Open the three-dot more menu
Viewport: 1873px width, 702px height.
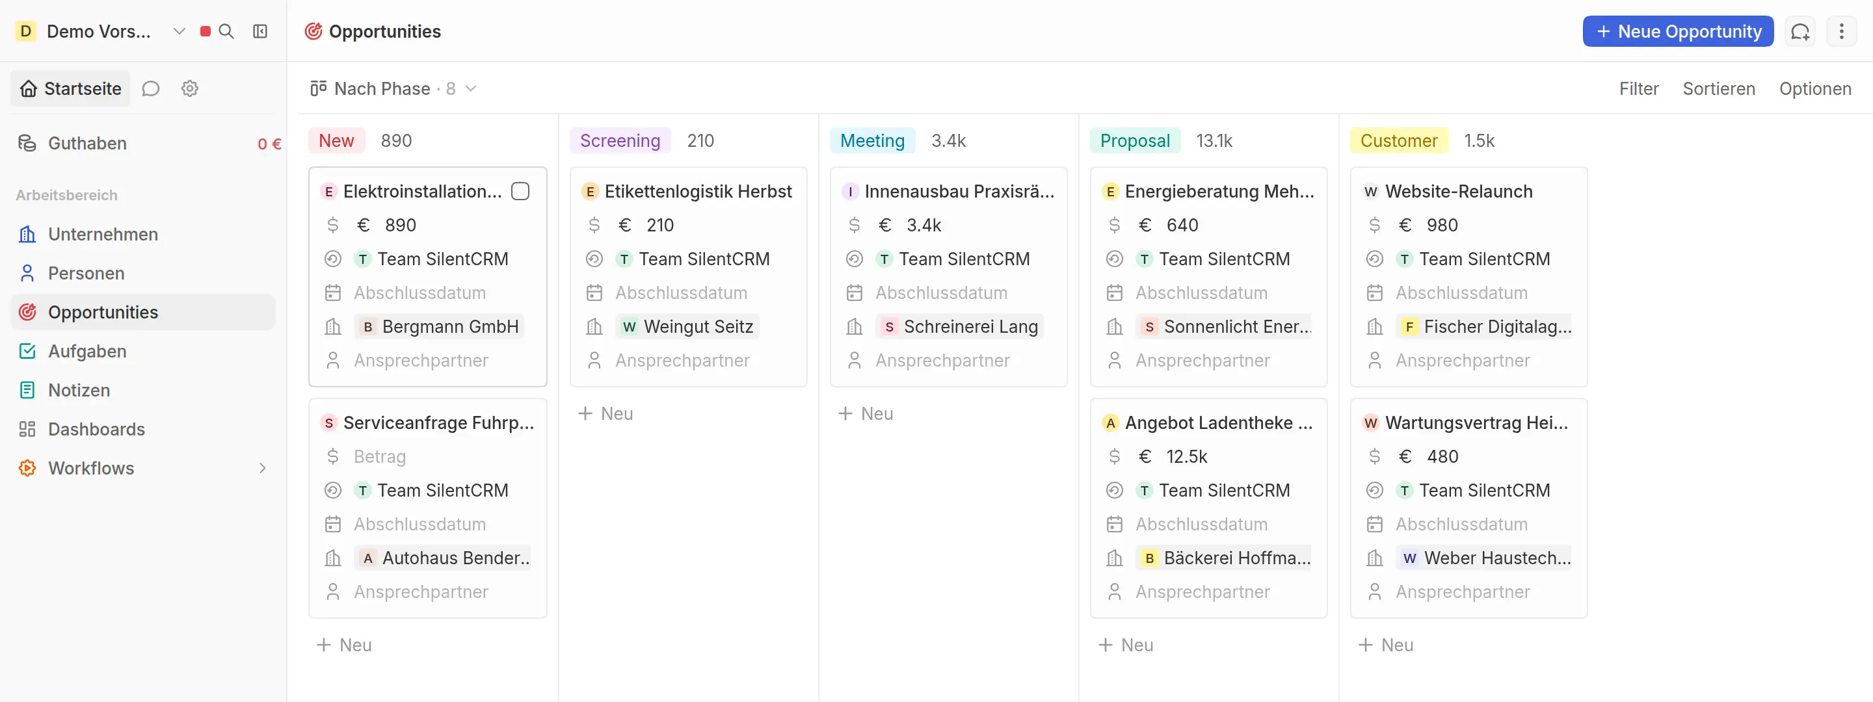(1841, 31)
